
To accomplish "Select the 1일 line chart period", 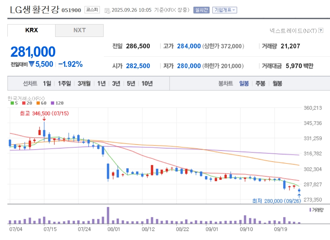I will (x=47, y=84).
